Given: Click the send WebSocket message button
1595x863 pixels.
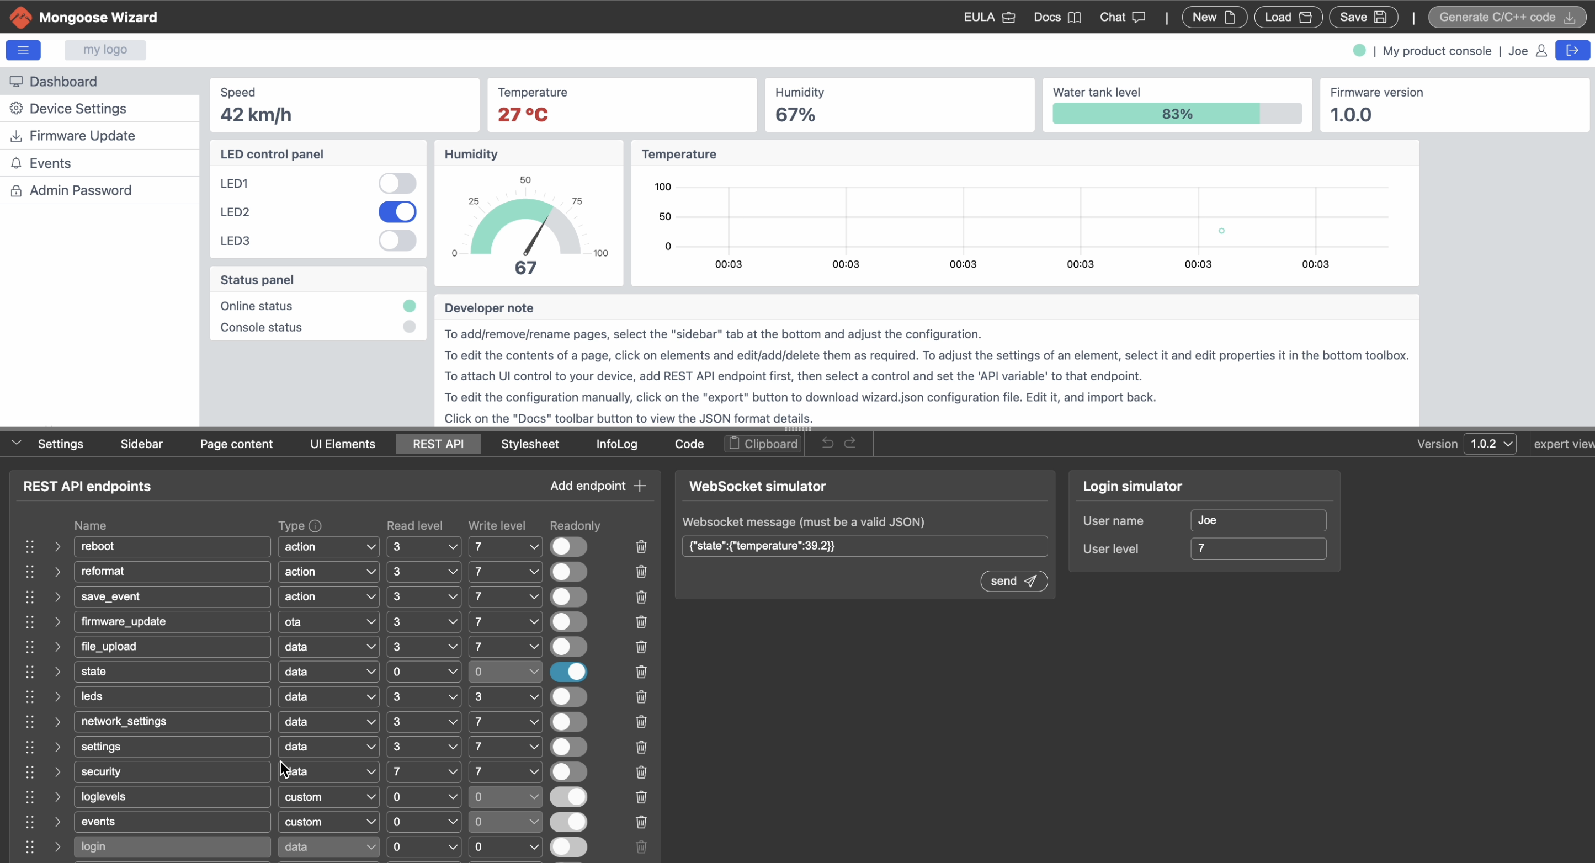Looking at the screenshot, I should click(1013, 580).
